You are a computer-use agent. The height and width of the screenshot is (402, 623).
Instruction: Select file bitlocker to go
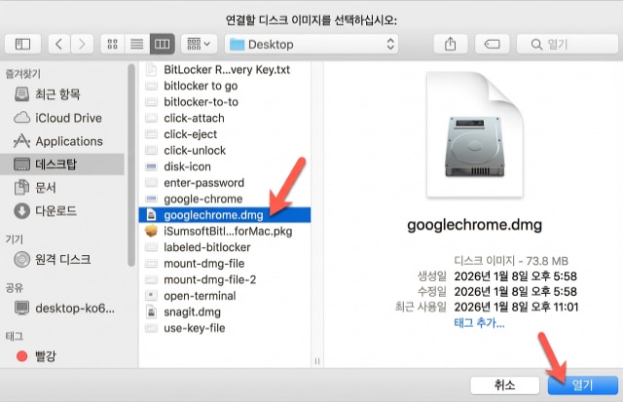coord(225,86)
